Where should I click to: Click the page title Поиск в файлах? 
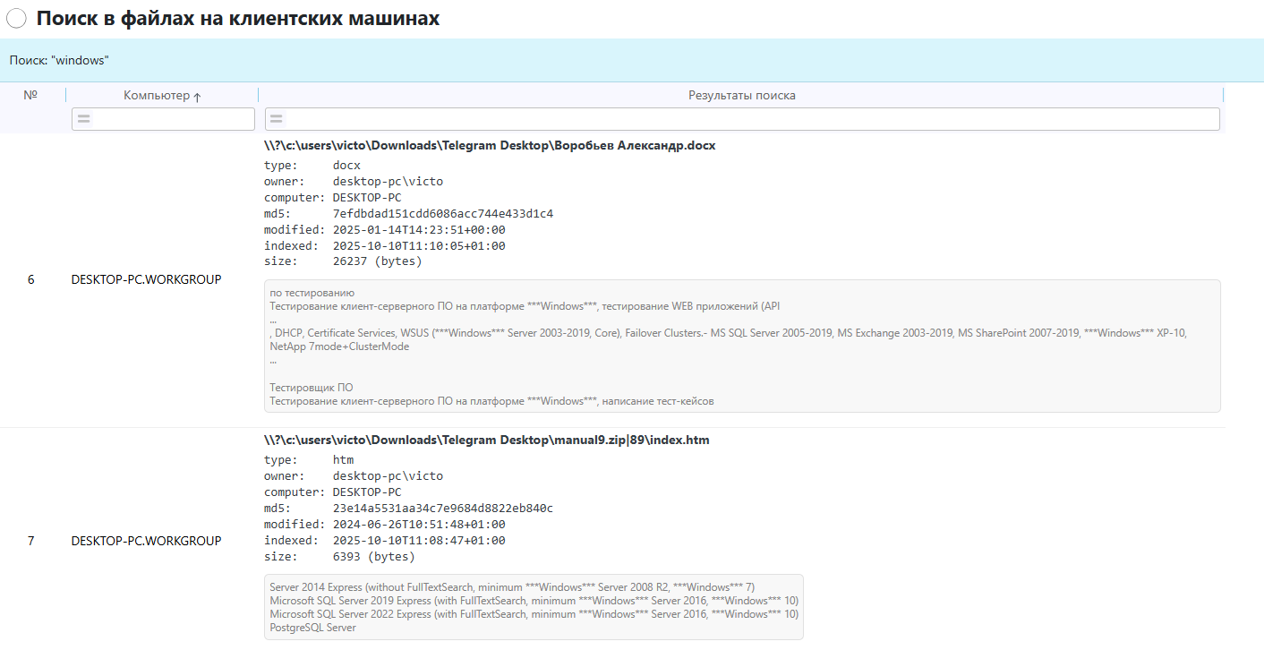click(237, 19)
